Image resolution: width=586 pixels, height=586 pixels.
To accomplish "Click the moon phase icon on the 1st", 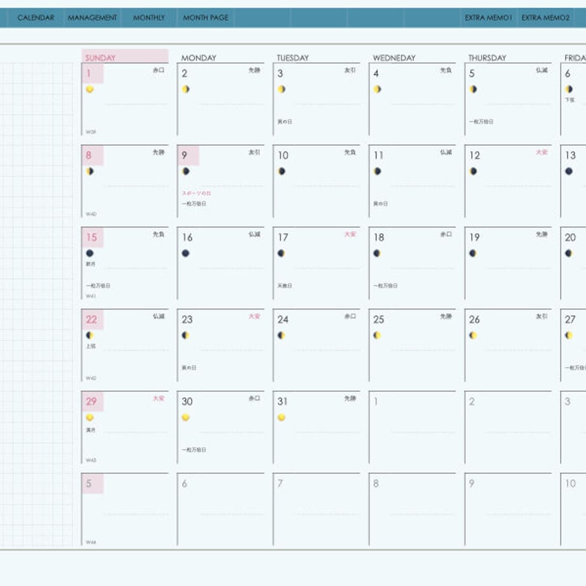I will point(90,89).
